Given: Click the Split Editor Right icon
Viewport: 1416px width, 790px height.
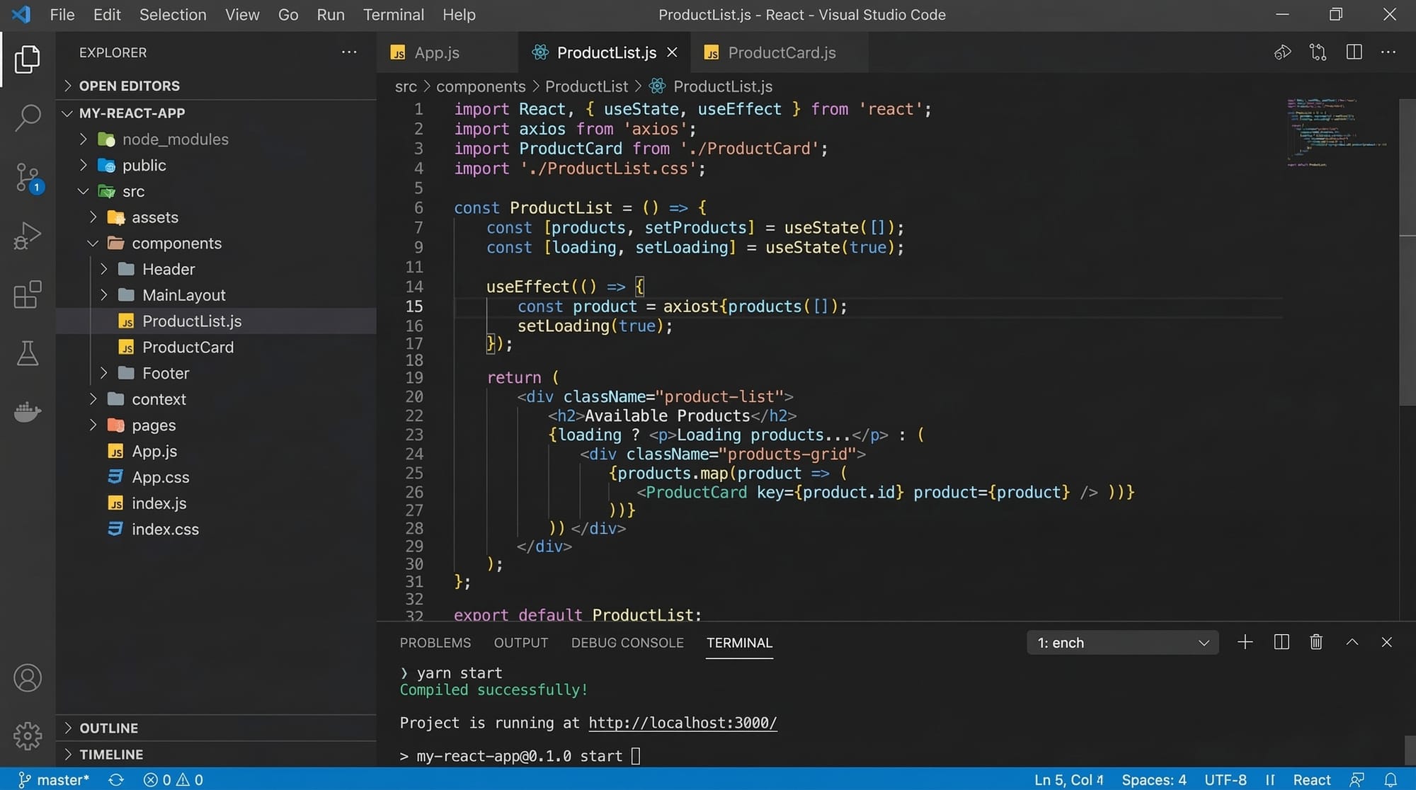Looking at the screenshot, I should click(1354, 52).
